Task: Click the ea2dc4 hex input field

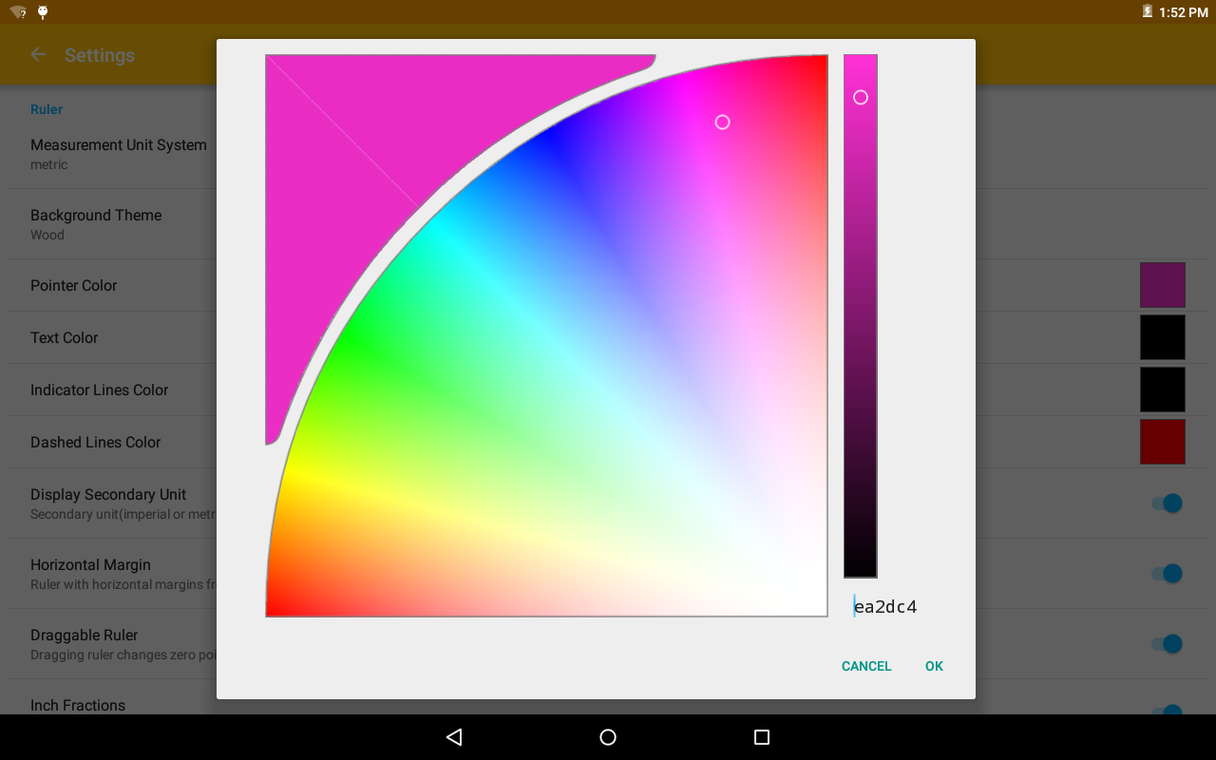Action: coord(885,605)
